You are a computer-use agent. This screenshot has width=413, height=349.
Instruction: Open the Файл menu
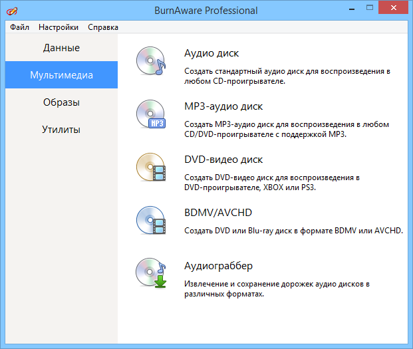point(19,27)
